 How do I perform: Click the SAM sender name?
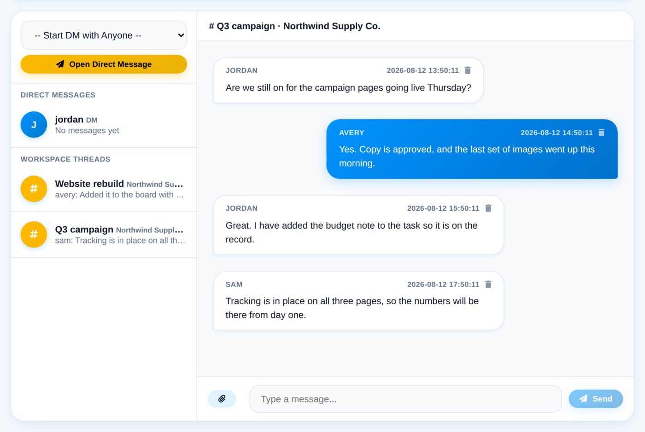[x=234, y=284]
